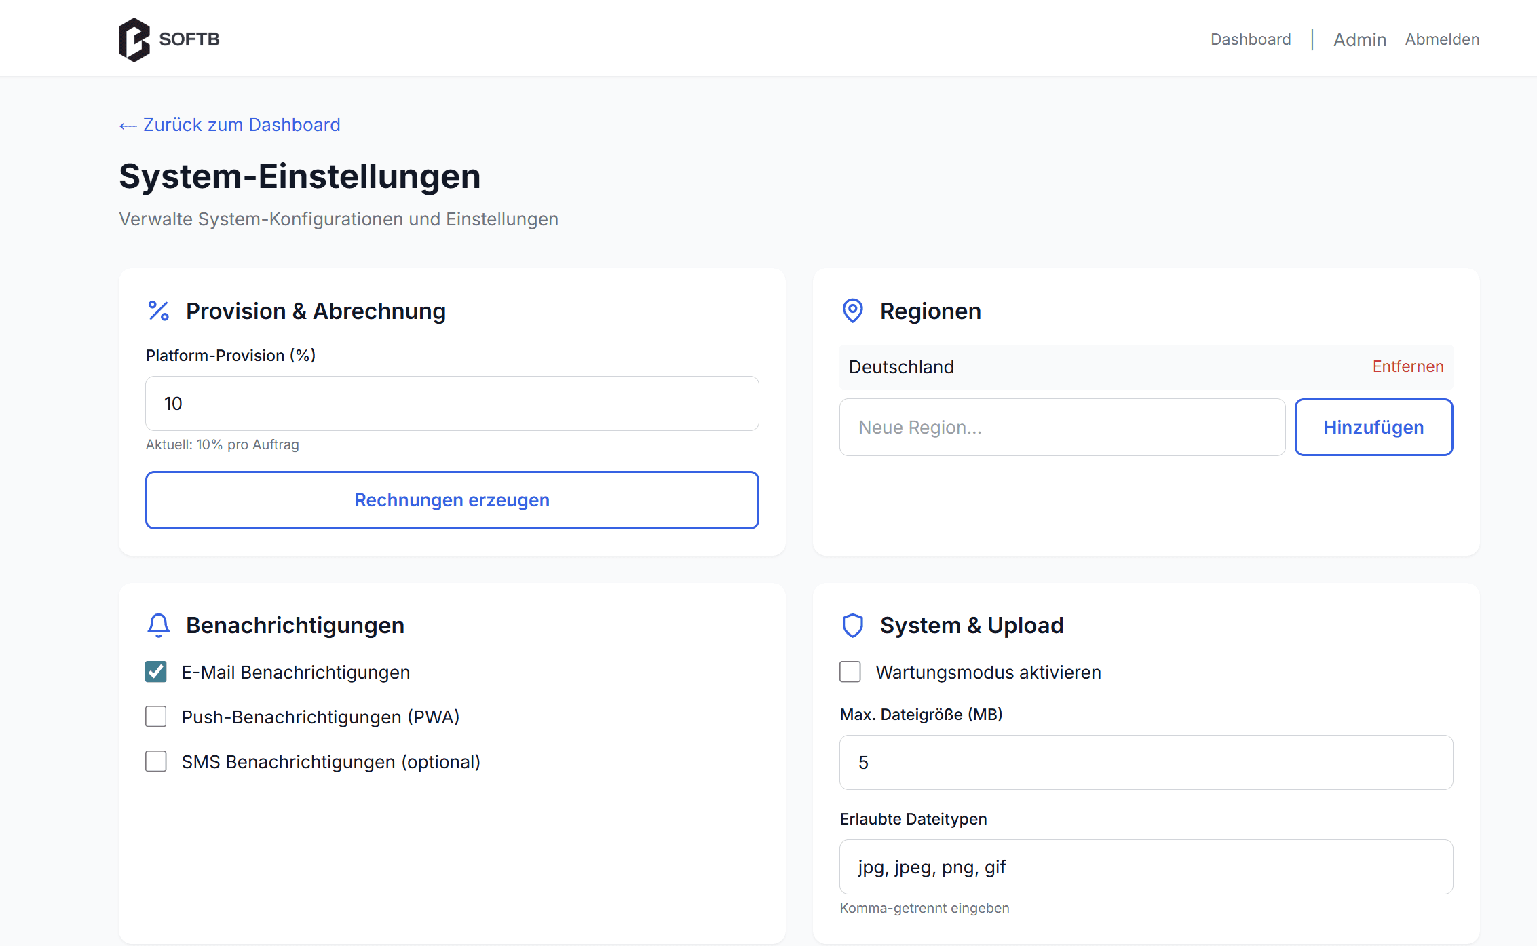Click the shield icon beside System & Upload

tap(852, 625)
